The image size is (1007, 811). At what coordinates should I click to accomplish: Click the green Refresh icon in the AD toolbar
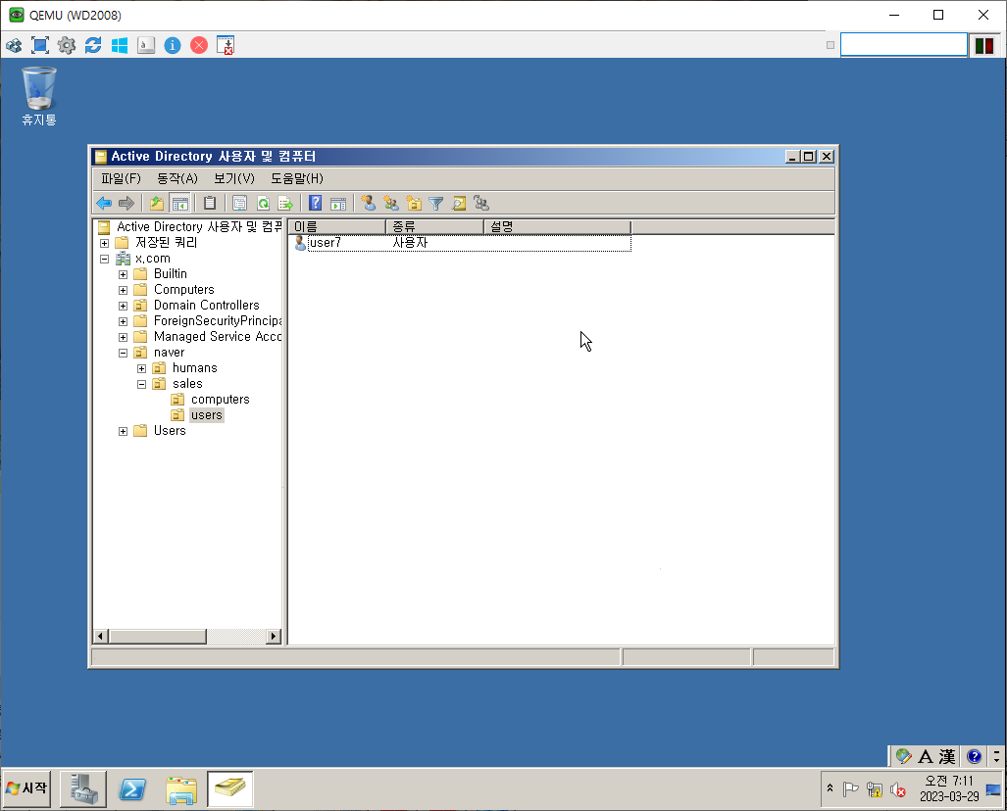coord(263,204)
